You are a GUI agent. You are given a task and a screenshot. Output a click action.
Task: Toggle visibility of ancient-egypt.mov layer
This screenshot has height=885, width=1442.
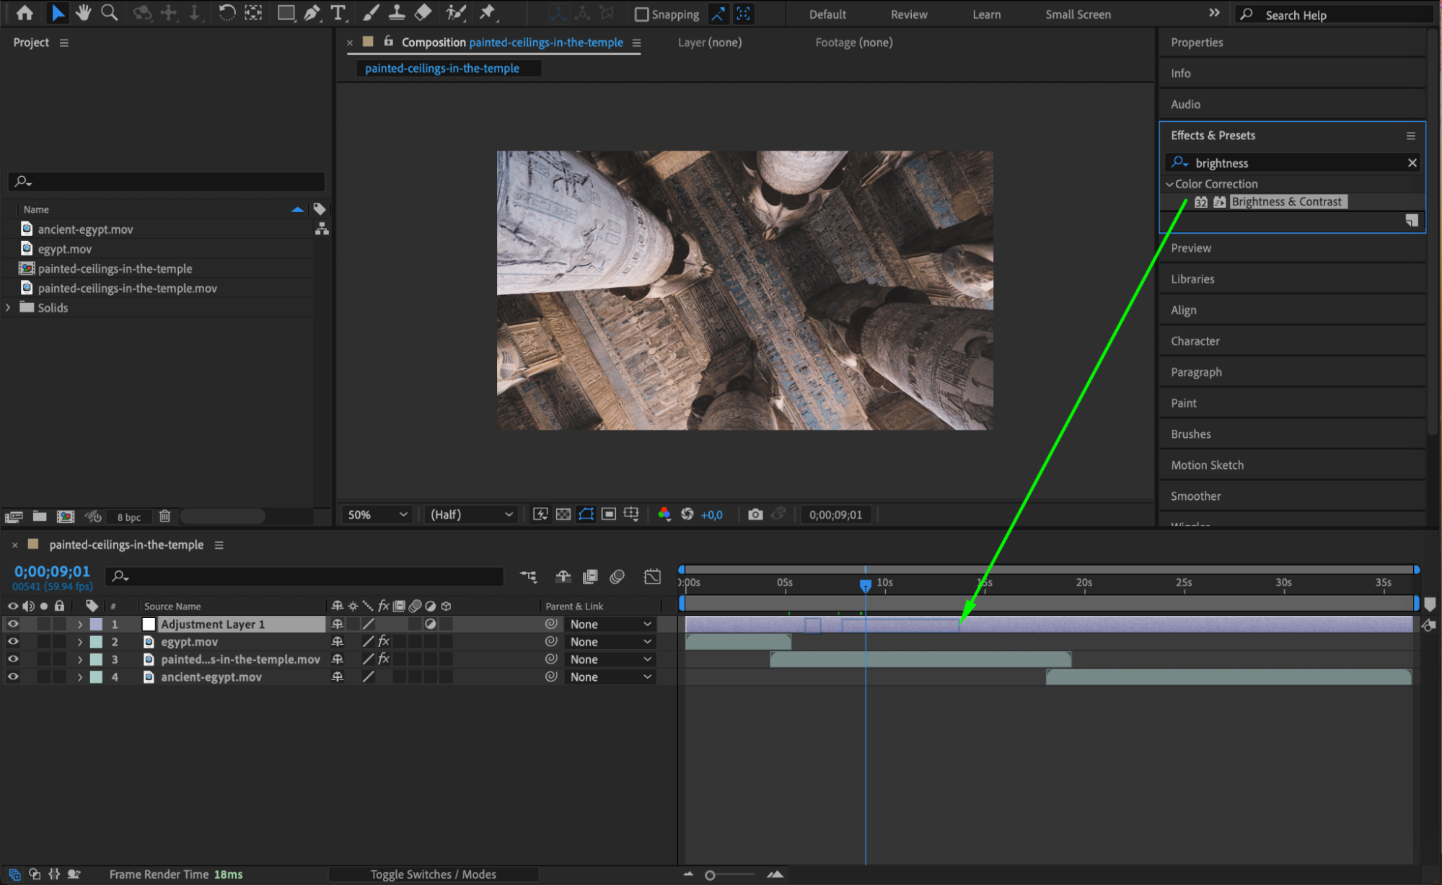[x=13, y=677]
